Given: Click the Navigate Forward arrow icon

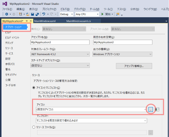Looking at the screenshot, I should point(14,14).
